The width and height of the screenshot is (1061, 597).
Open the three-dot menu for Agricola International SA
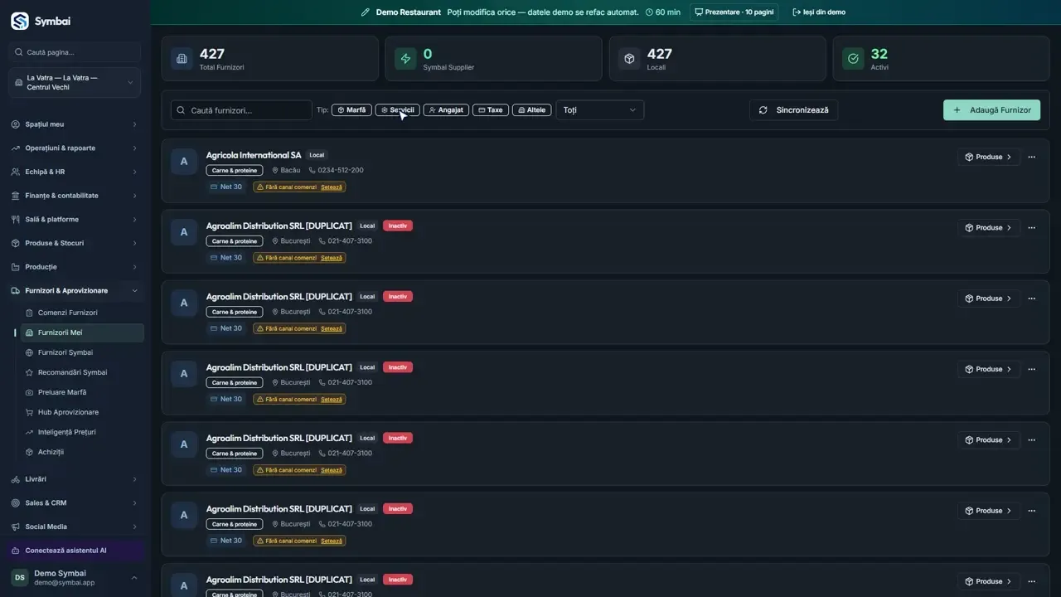pyautogui.click(x=1032, y=157)
